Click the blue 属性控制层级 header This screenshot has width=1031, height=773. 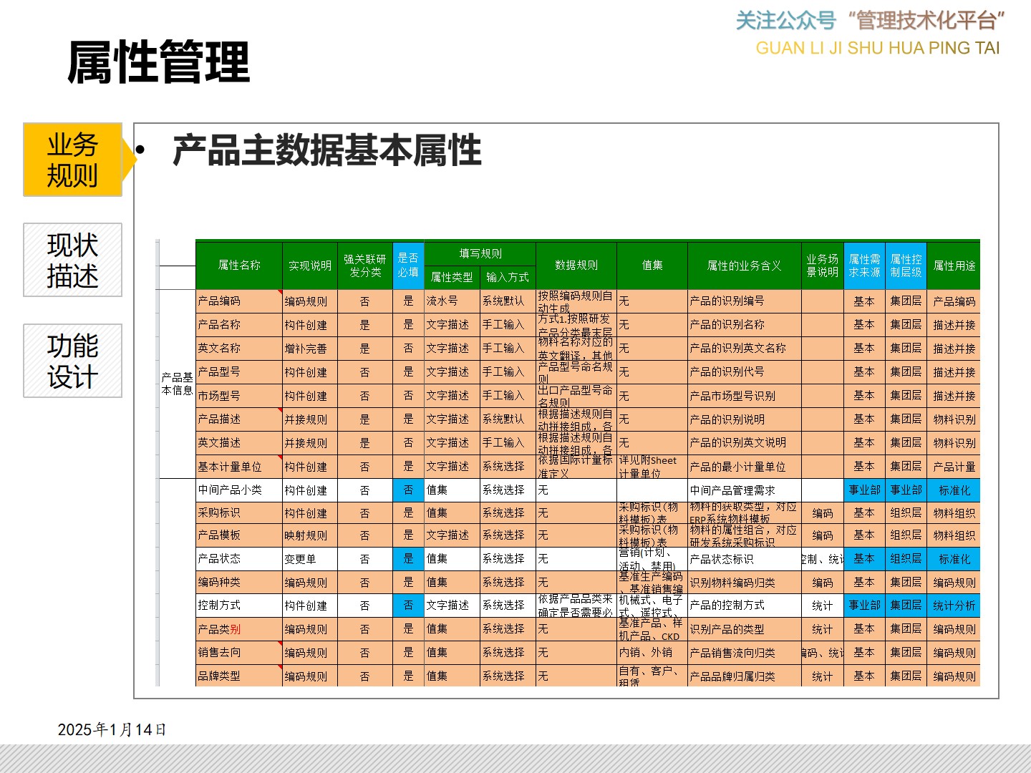906,266
